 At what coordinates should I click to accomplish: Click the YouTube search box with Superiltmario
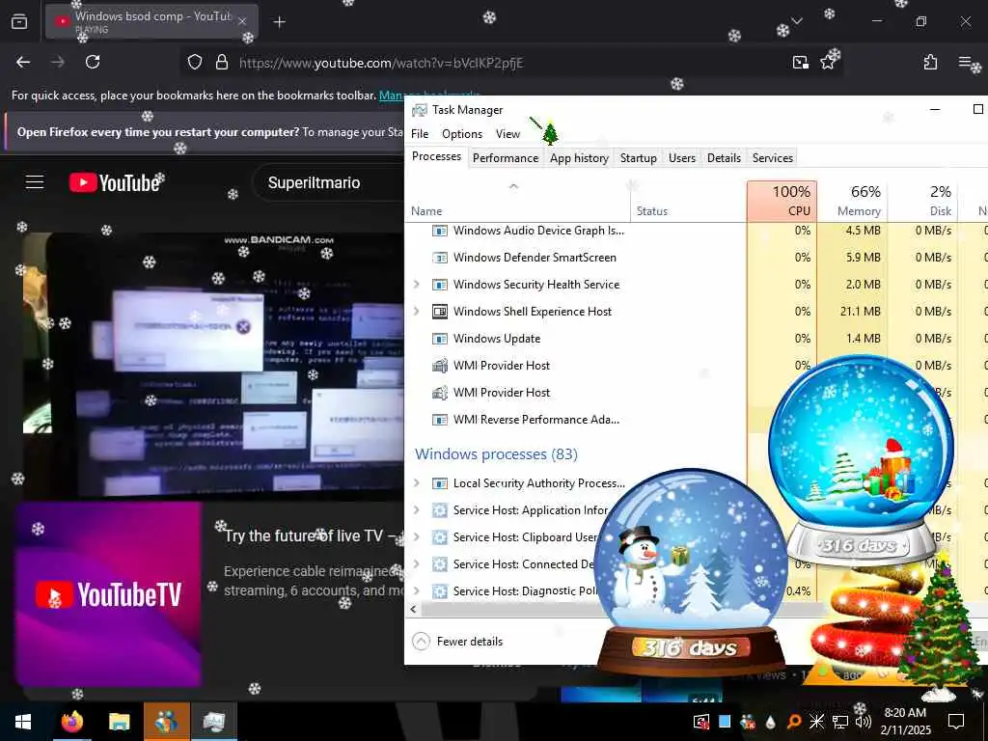click(x=328, y=182)
